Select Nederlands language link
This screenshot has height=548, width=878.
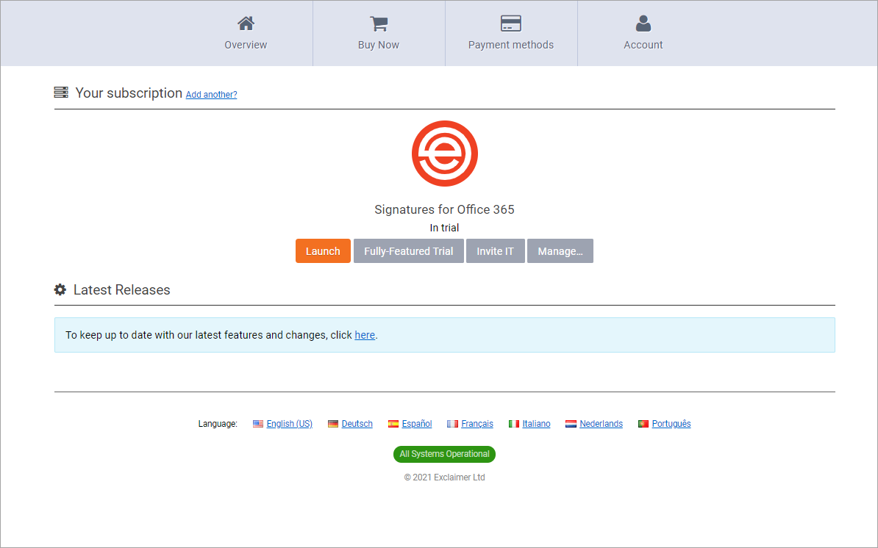tap(601, 424)
